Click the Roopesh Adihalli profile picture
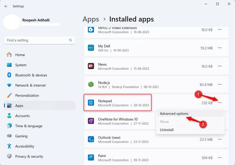Image resolution: width=235 pixels, height=165 pixels. 12,22
